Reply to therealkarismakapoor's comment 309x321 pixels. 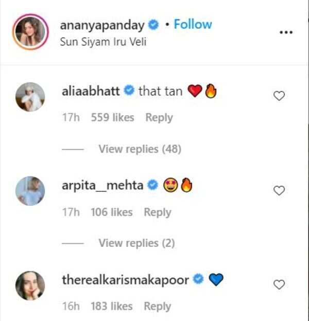(x=157, y=306)
